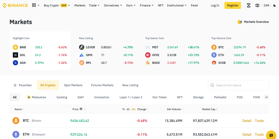The image size is (279, 139).
Task: Sort table by Market Cap
Action: [x=210, y=109]
